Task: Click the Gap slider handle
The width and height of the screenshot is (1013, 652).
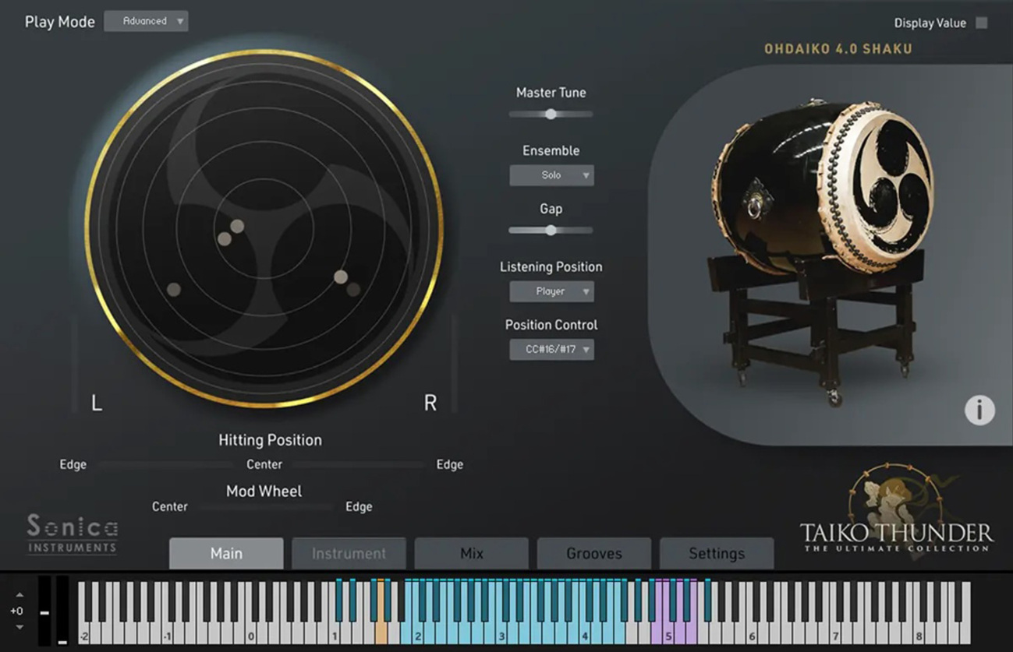Action: (551, 230)
